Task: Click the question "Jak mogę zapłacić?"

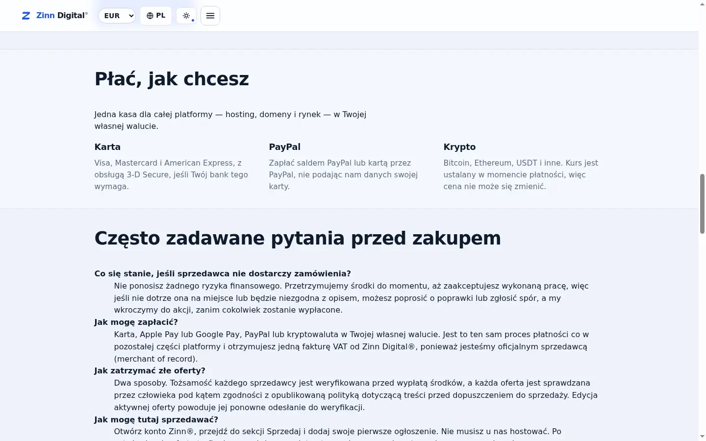Action: coord(136,322)
